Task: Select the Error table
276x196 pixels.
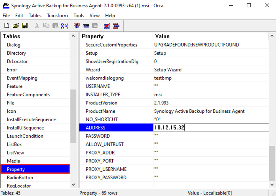Action: click(x=35, y=69)
